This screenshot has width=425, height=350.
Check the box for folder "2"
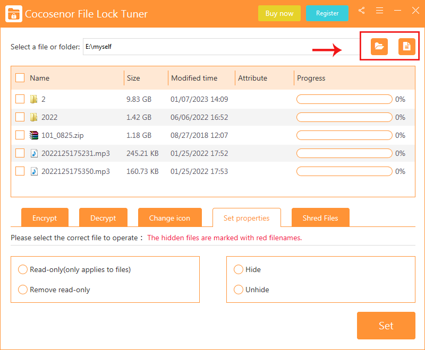(x=20, y=99)
